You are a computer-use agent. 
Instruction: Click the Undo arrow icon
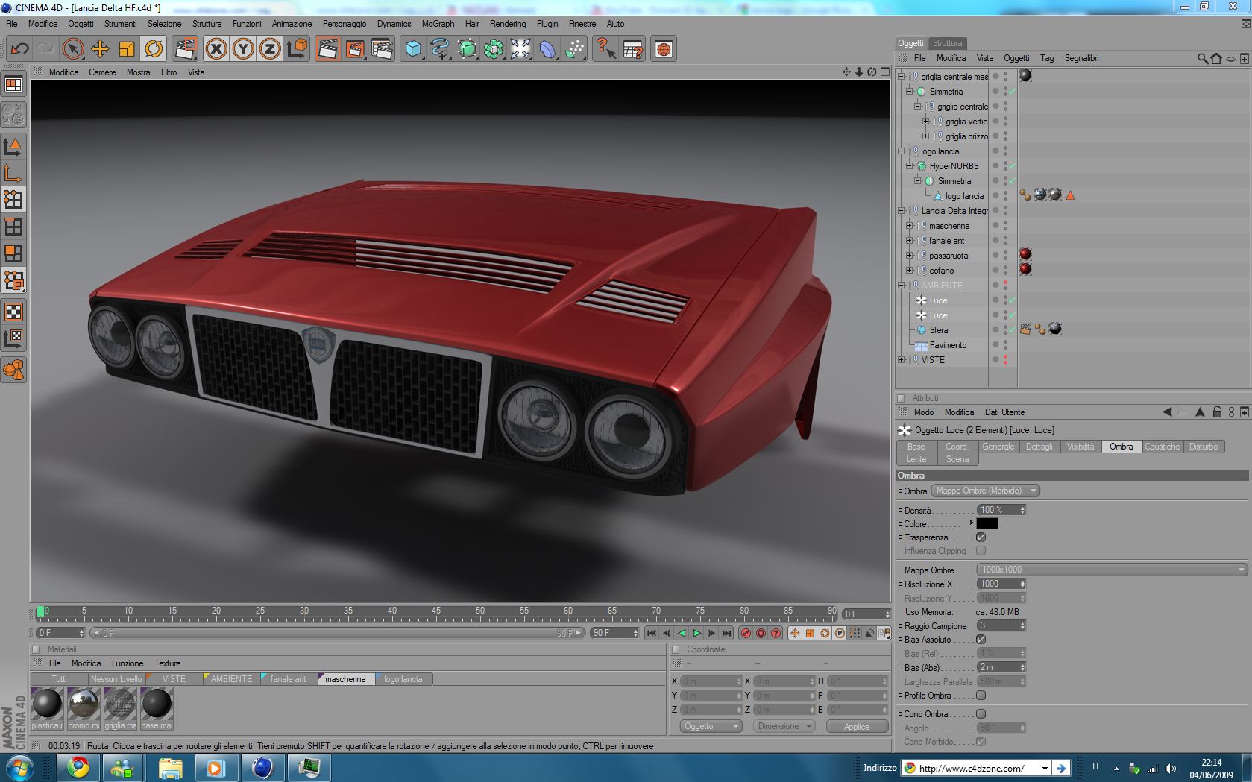click(x=19, y=49)
